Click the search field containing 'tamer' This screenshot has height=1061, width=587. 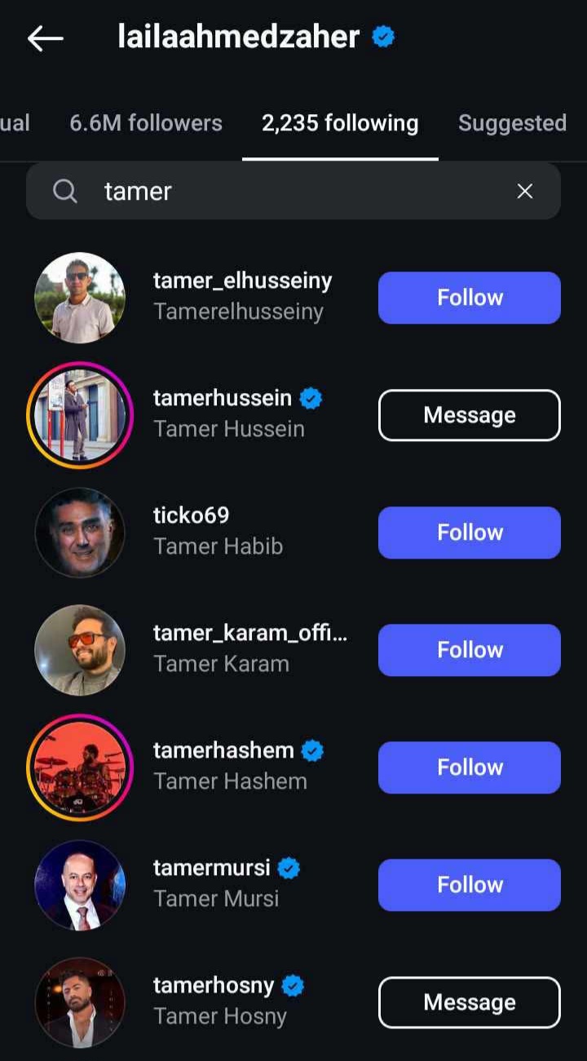(x=293, y=191)
